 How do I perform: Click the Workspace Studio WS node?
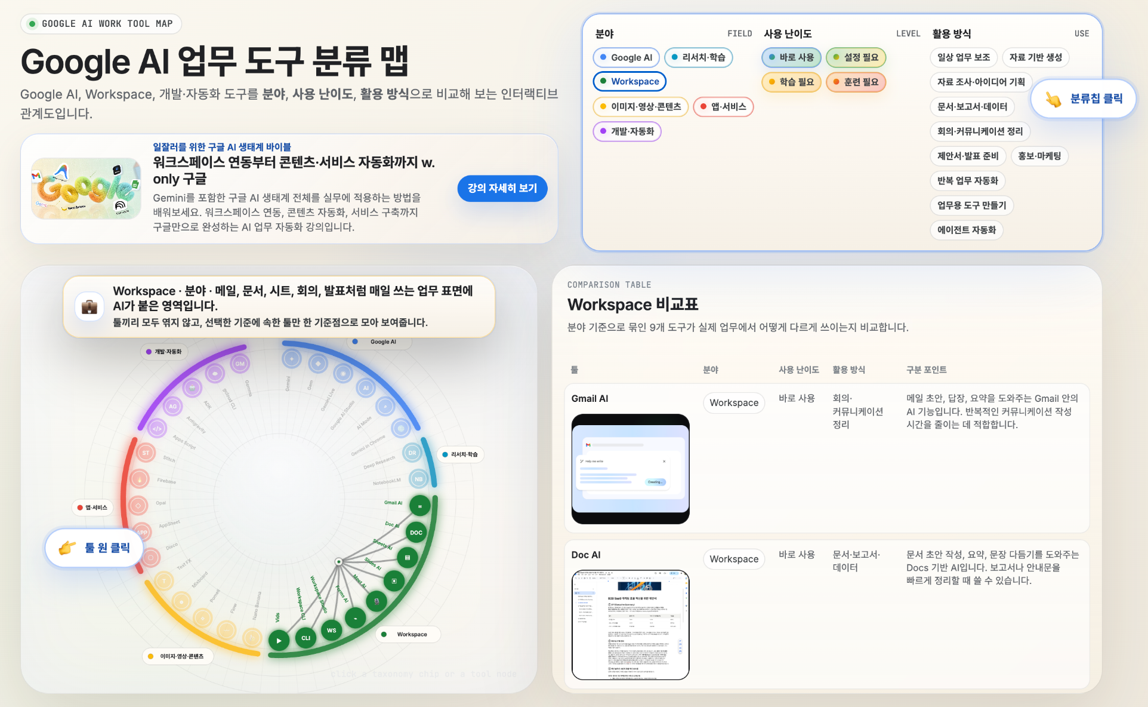pos(331,630)
